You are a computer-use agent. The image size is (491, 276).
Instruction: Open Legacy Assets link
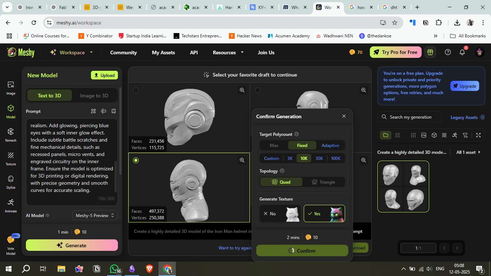(467, 117)
